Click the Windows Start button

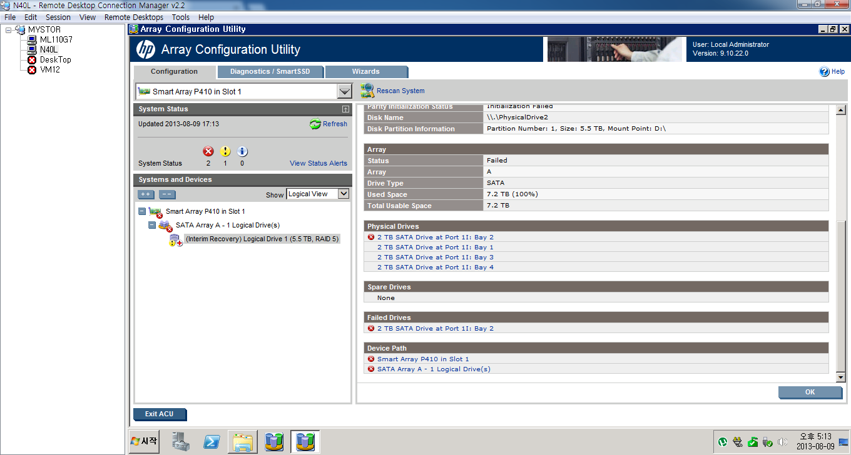coord(145,441)
